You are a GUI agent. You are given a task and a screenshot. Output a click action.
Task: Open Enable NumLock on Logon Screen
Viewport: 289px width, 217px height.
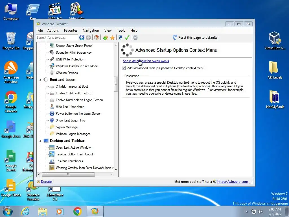pyautogui.click(x=79, y=100)
